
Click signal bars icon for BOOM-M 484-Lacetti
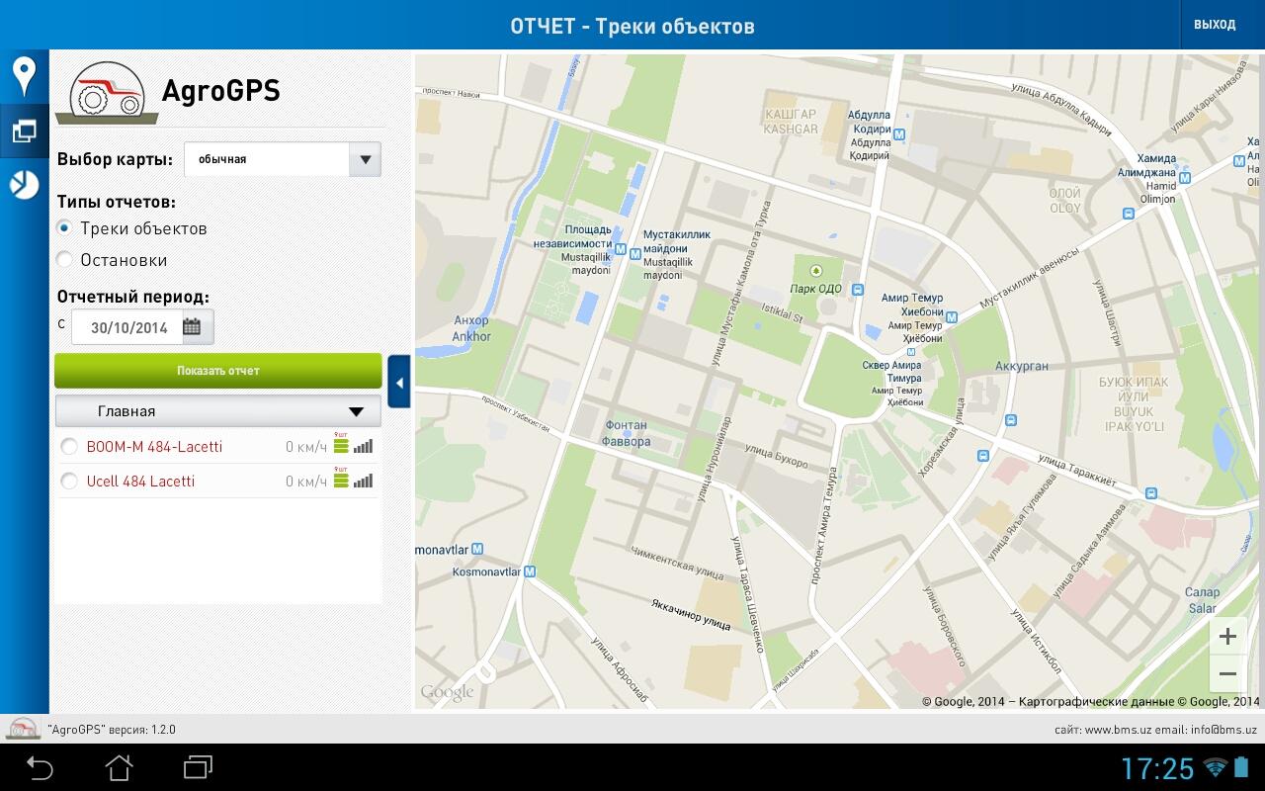point(363,447)
